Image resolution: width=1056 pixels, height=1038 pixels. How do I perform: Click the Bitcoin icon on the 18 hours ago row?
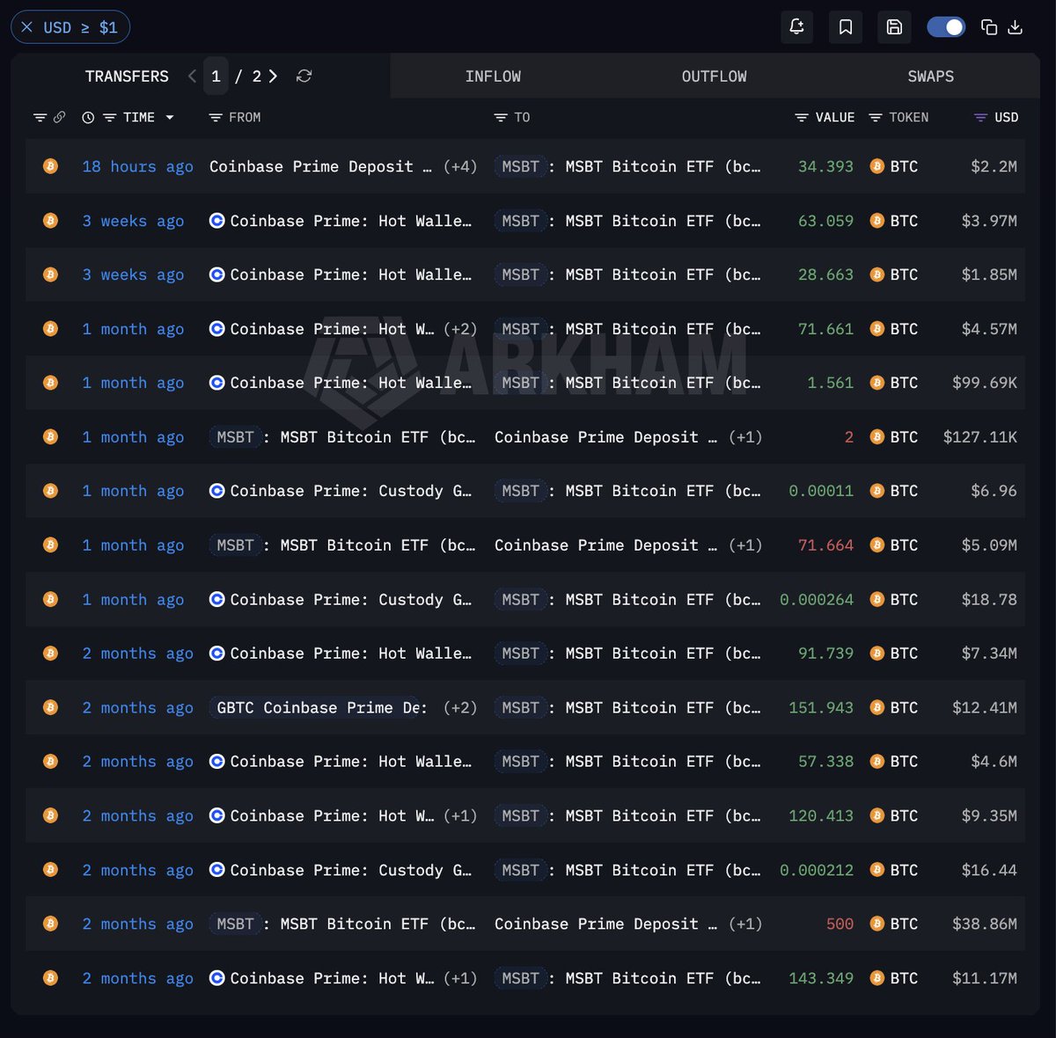point(50,166)
